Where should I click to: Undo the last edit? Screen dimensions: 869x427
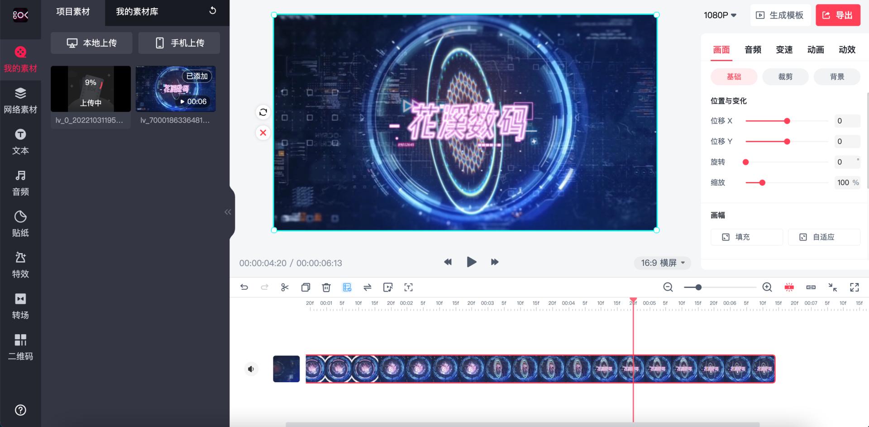click(244, 287)
